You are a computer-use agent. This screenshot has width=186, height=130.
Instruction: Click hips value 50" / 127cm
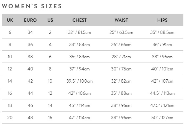tap(162, 117)
